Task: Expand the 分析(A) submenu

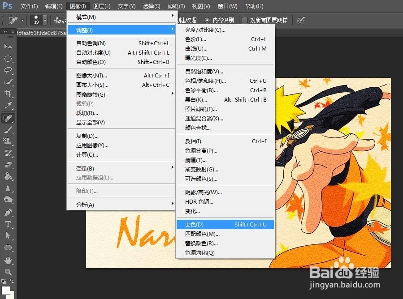Action: (121, 205)
